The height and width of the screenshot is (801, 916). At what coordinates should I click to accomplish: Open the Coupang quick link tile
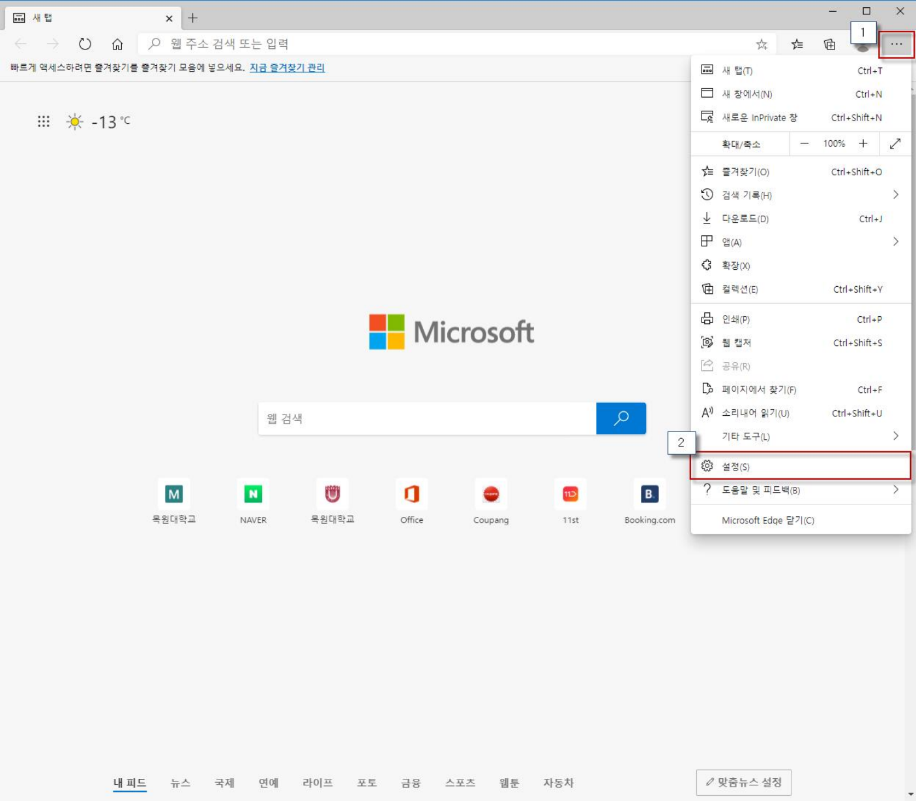[x=491, y=495]
